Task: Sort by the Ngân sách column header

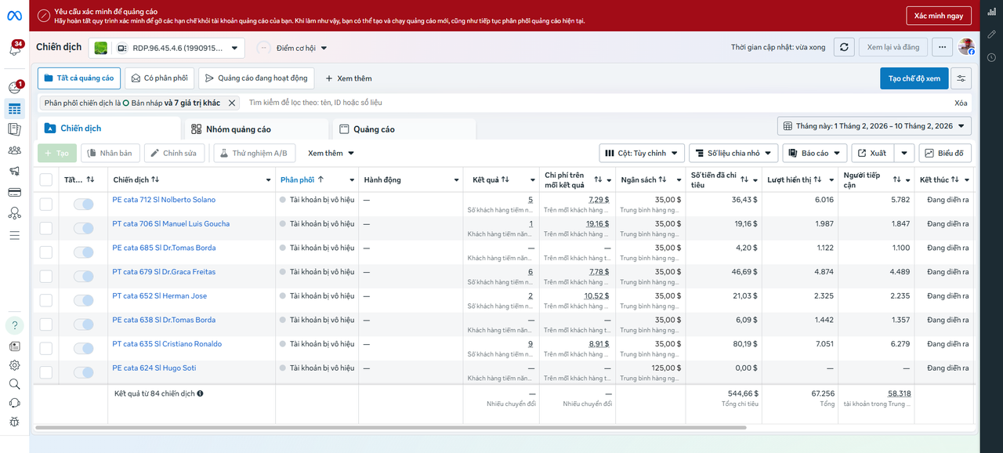Action: point(644,180)
